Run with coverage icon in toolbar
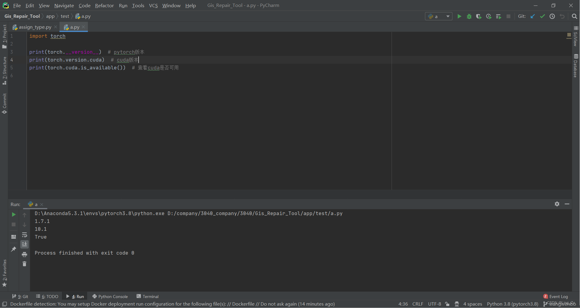 (x=479, y=16)
